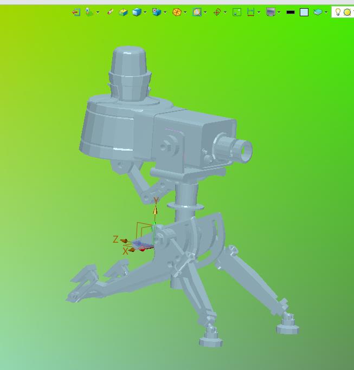Click the X axis arrow handle
Screen dimensions: 354x370
132,250
